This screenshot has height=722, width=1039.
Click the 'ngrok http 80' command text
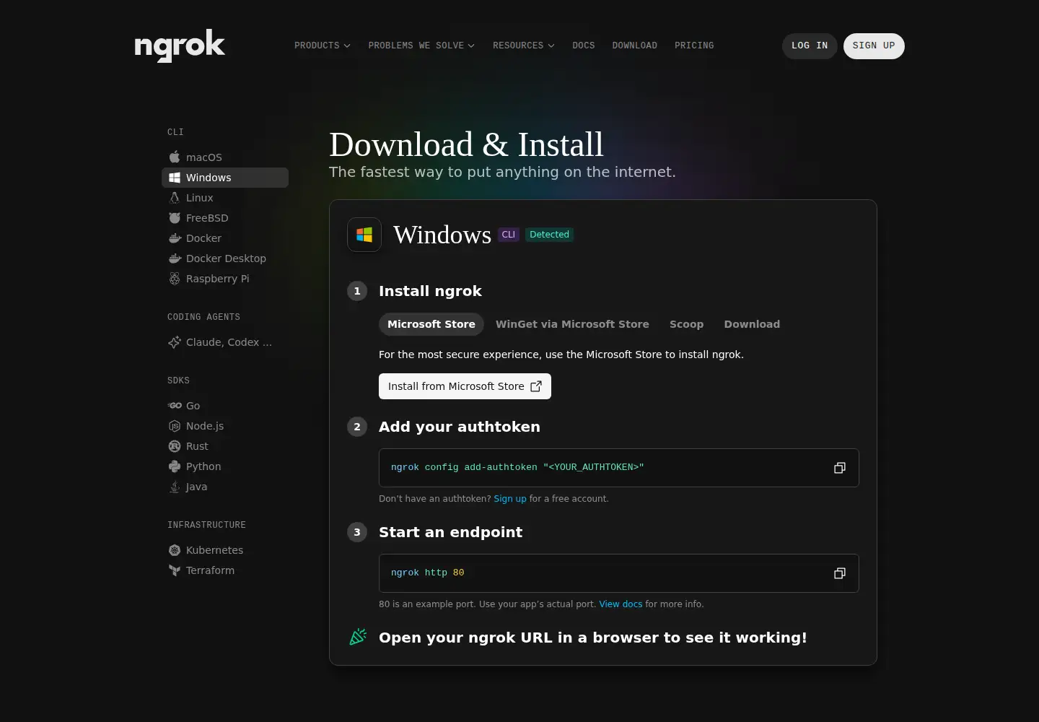[427, 573]
